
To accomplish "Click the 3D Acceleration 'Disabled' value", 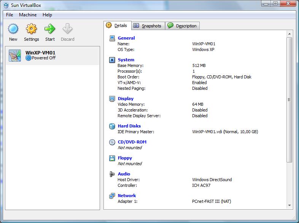I will pyautogui.click(x=200, y=110).
